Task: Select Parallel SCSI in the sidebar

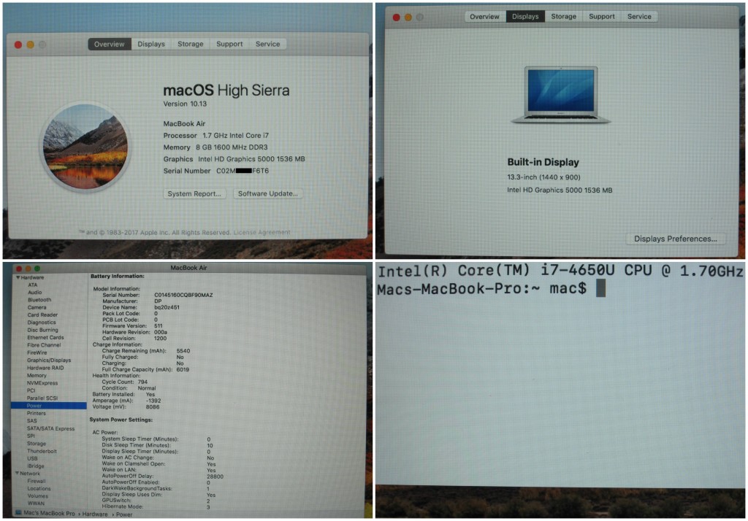Action: [x=42, y=398]
